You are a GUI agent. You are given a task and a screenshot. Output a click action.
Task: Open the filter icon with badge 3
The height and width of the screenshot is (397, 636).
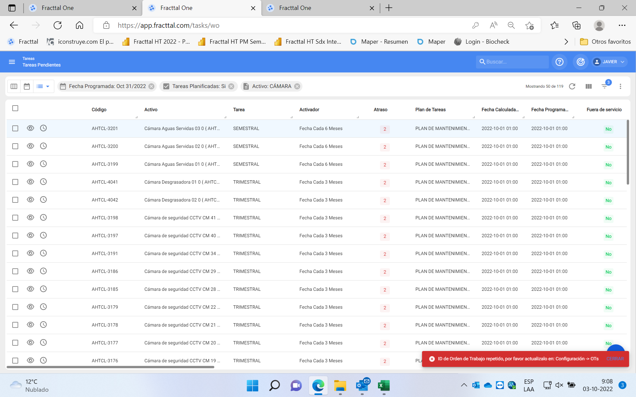605,86
